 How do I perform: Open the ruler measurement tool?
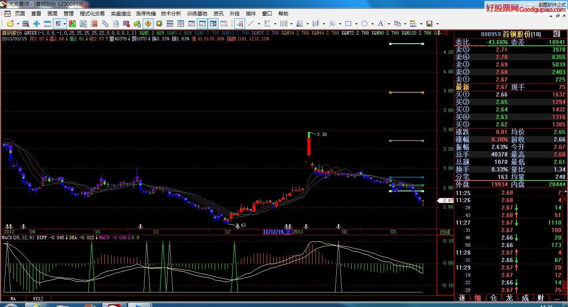coord(47,24)
